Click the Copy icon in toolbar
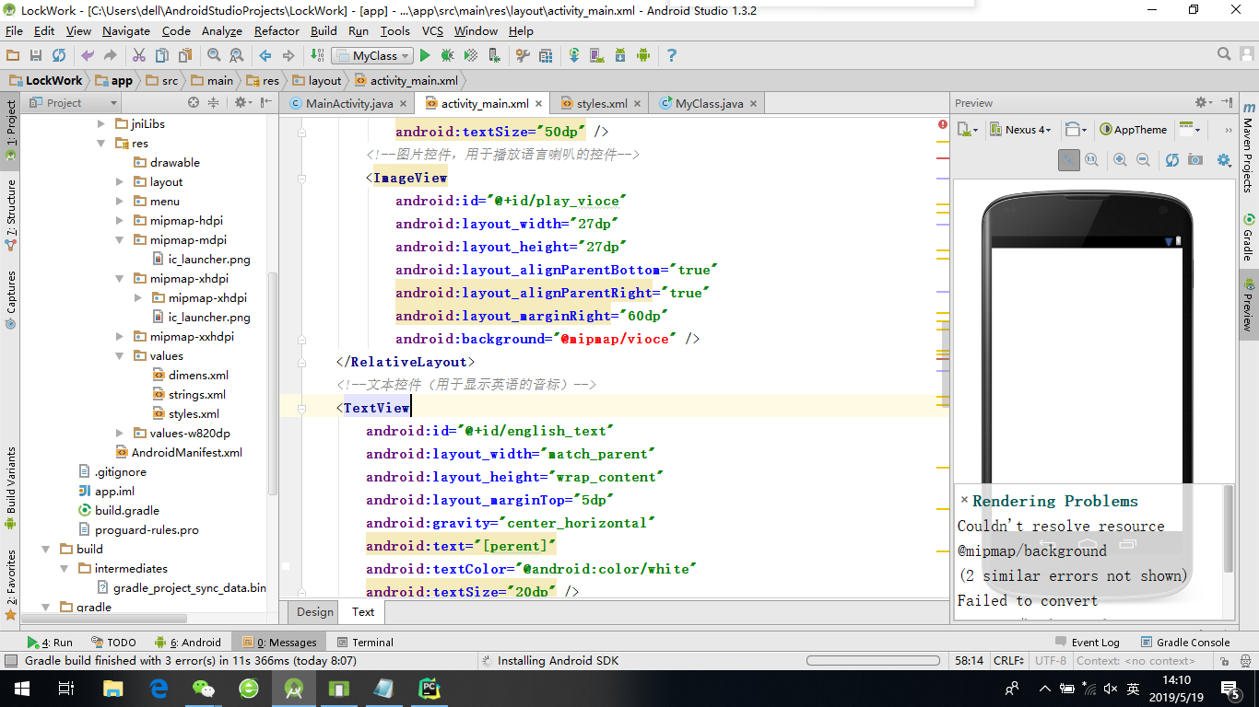Image resolution: width=1259 pixels, height=707 pixels. 162,55
